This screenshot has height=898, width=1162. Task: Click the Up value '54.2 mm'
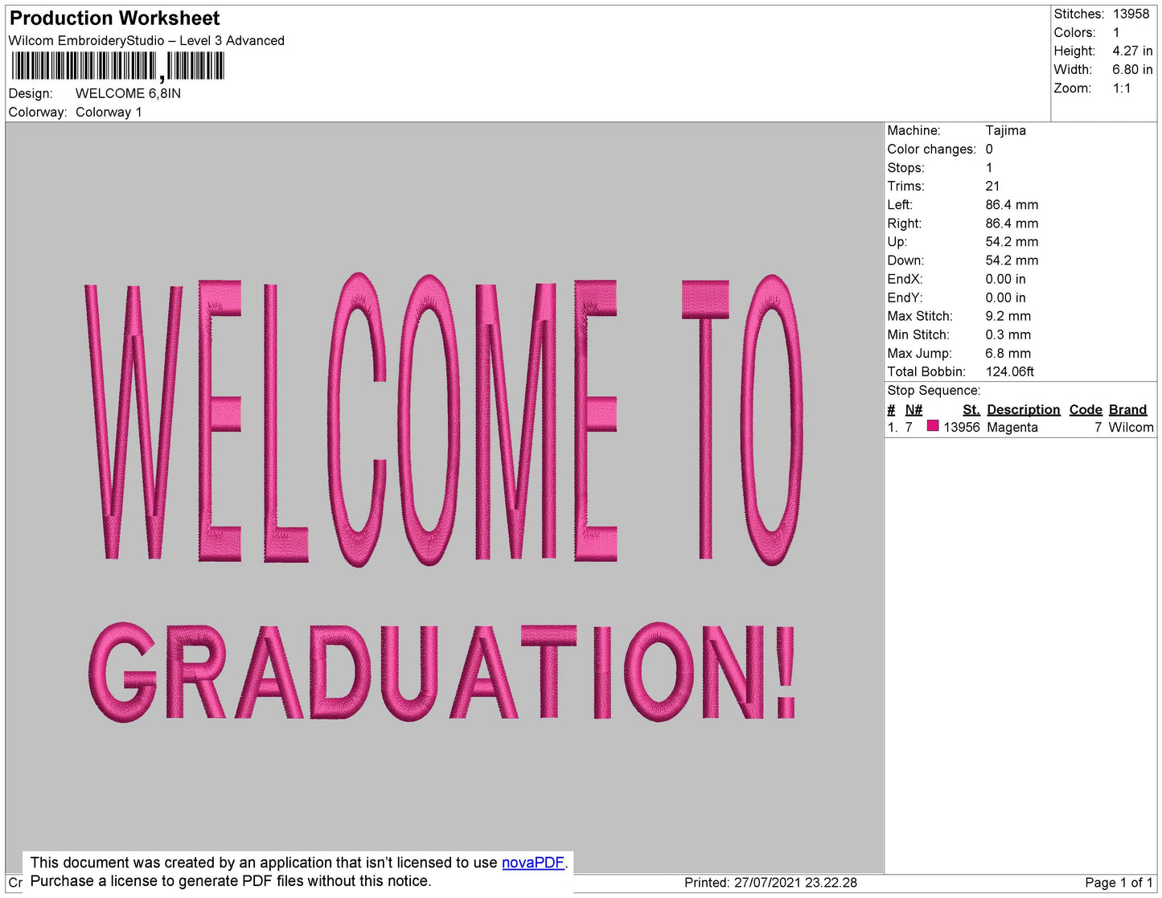[x=1012, y=241]
